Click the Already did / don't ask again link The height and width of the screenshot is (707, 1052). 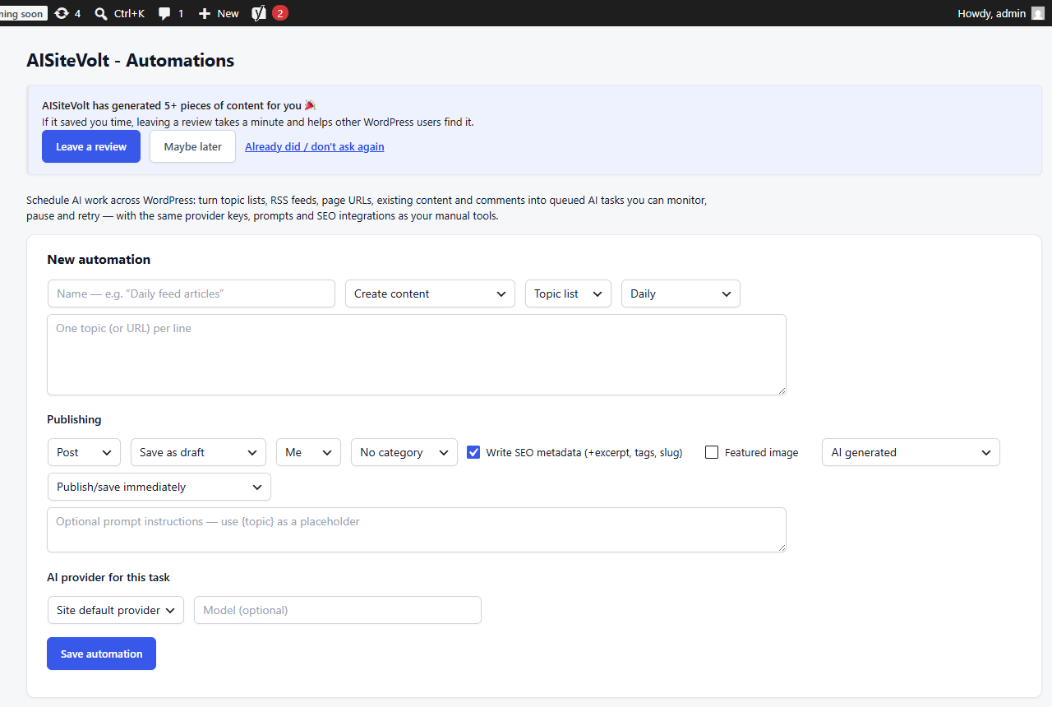315,146
